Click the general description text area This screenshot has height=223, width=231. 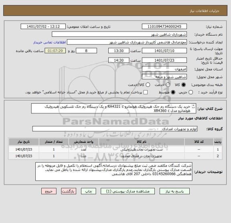click(113, 108)
